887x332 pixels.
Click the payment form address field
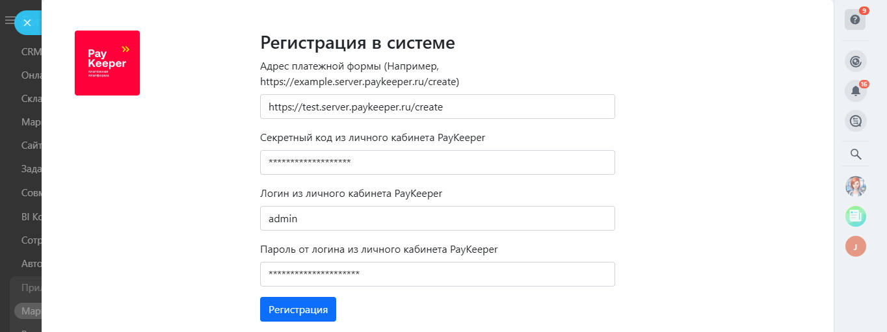(437, 107)
